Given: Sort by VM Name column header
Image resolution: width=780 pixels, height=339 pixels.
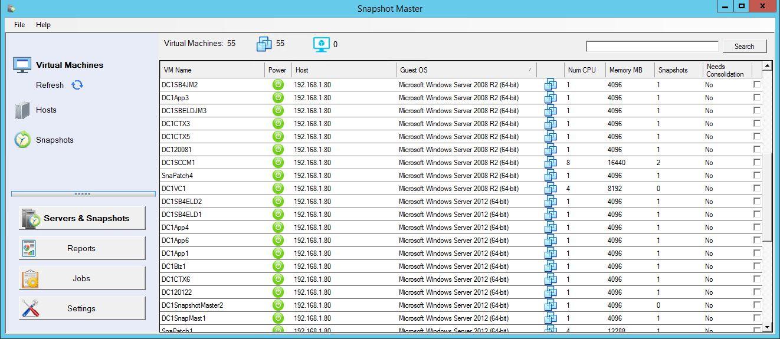Looking at the screenshot, I should click(212, 70).
